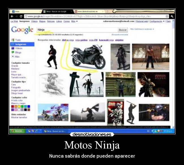Pick the red color swatch filter
The height and width of the screenshot is (165, 184).
(12, 106)
